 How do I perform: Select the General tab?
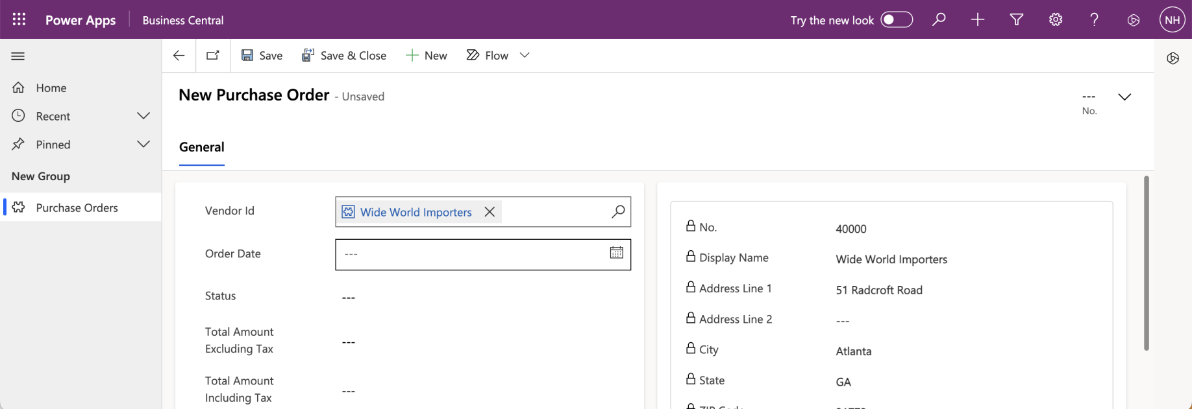[x=201, y=147]
